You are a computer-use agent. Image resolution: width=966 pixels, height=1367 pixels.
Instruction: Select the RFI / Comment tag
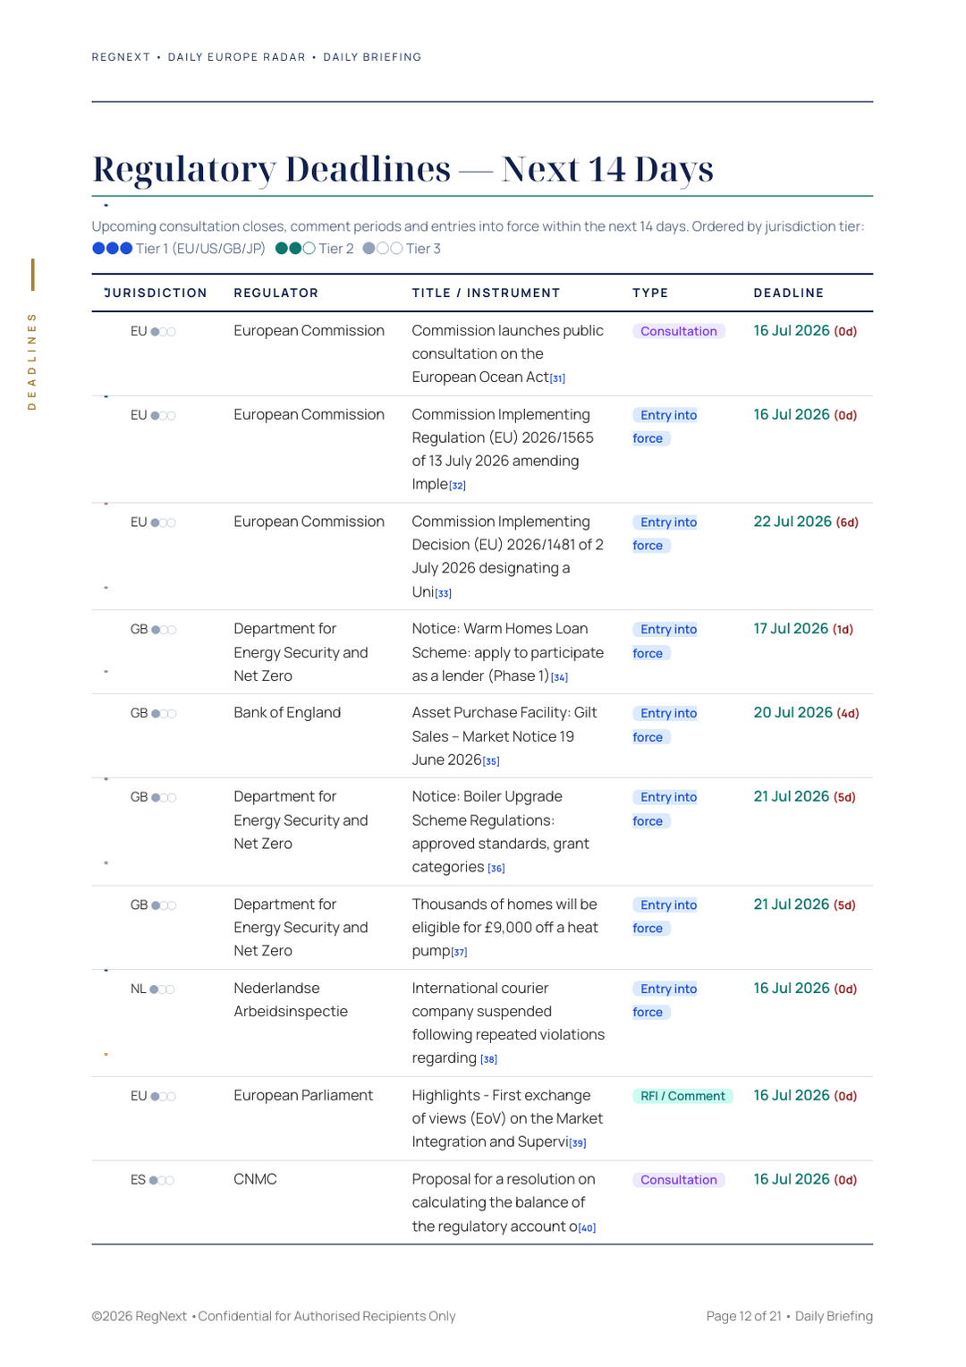tap(682, 1096)
